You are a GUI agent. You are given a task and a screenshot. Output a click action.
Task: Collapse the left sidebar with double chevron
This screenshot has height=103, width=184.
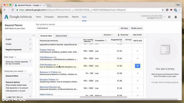(34, 35)
